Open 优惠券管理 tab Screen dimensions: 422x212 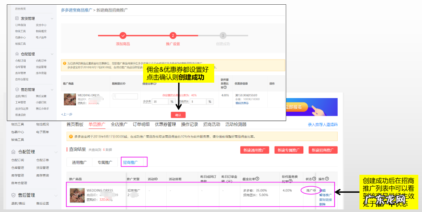pyautogui.click(x=165, y=125)
